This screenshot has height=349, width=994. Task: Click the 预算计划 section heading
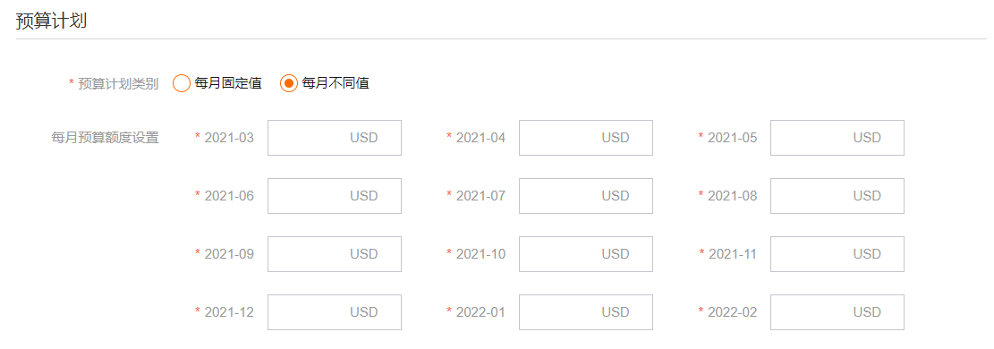point(51,21)
